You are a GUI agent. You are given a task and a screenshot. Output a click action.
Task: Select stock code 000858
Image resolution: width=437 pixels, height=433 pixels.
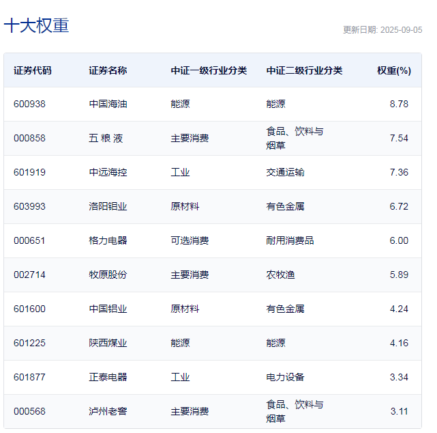(29, 138)
